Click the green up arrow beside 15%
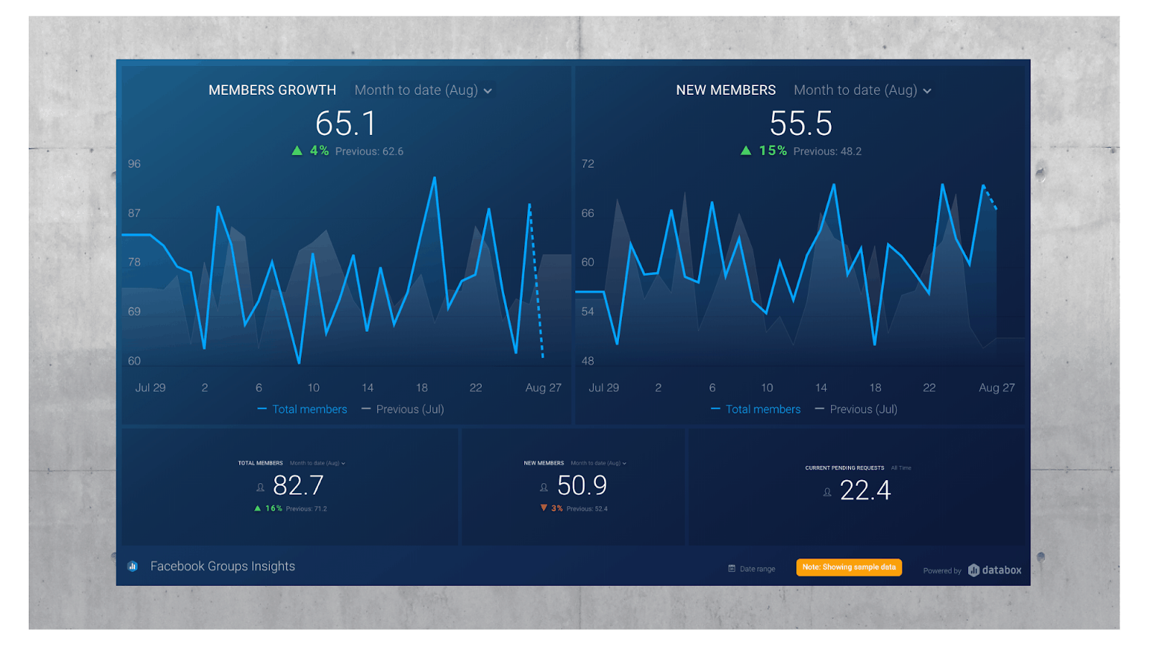Screen dimensions: 1149x646 (746, 151)
